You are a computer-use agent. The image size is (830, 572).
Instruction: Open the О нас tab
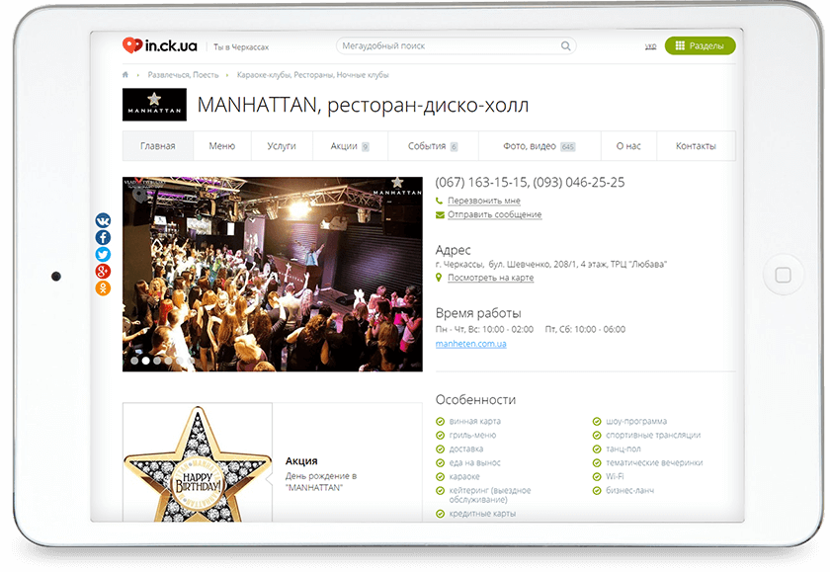click(628, 146)
